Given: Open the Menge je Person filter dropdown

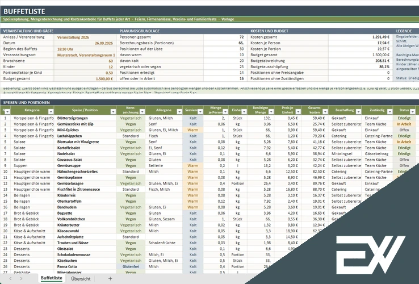Looking at the screenshot, I should pyautogui.click(x=225, y=112).
